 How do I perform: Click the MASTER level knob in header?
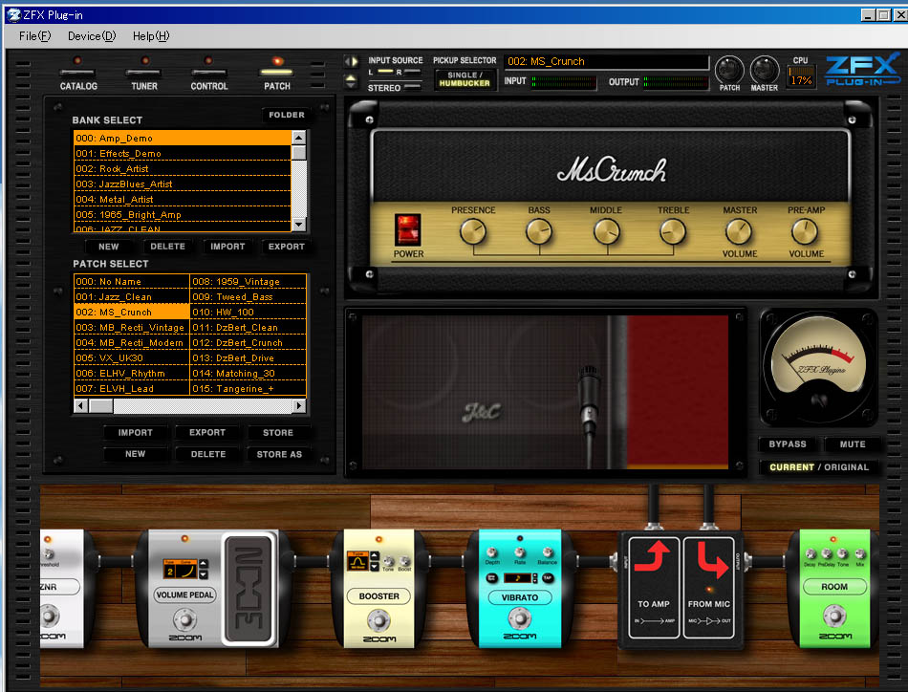tap(765, 70)
